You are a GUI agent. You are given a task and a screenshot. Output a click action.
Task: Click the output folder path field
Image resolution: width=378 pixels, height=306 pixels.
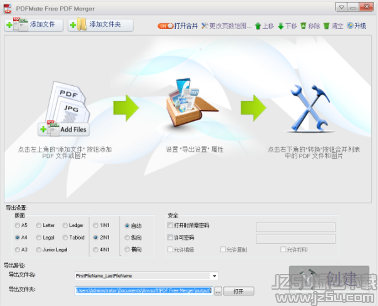pyautogui.click(x=143, y=291)
